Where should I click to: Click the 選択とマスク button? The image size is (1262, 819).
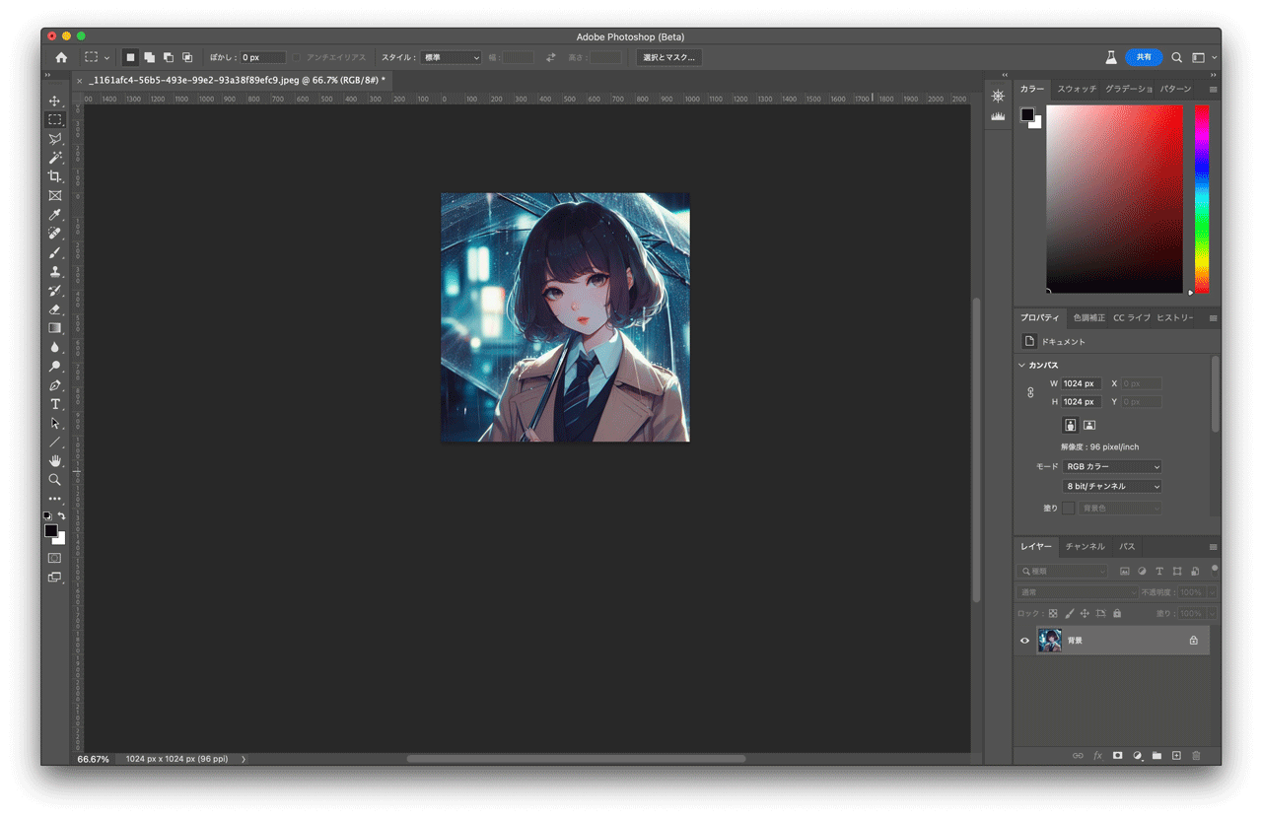pyautogui.click(x=669, y=57)
